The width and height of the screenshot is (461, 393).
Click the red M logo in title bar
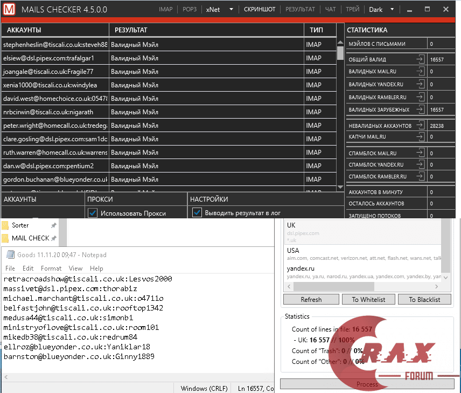point(9,10)
